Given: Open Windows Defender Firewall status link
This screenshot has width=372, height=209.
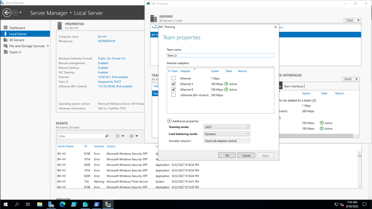Looking at the screenshot, I should 112,58.
